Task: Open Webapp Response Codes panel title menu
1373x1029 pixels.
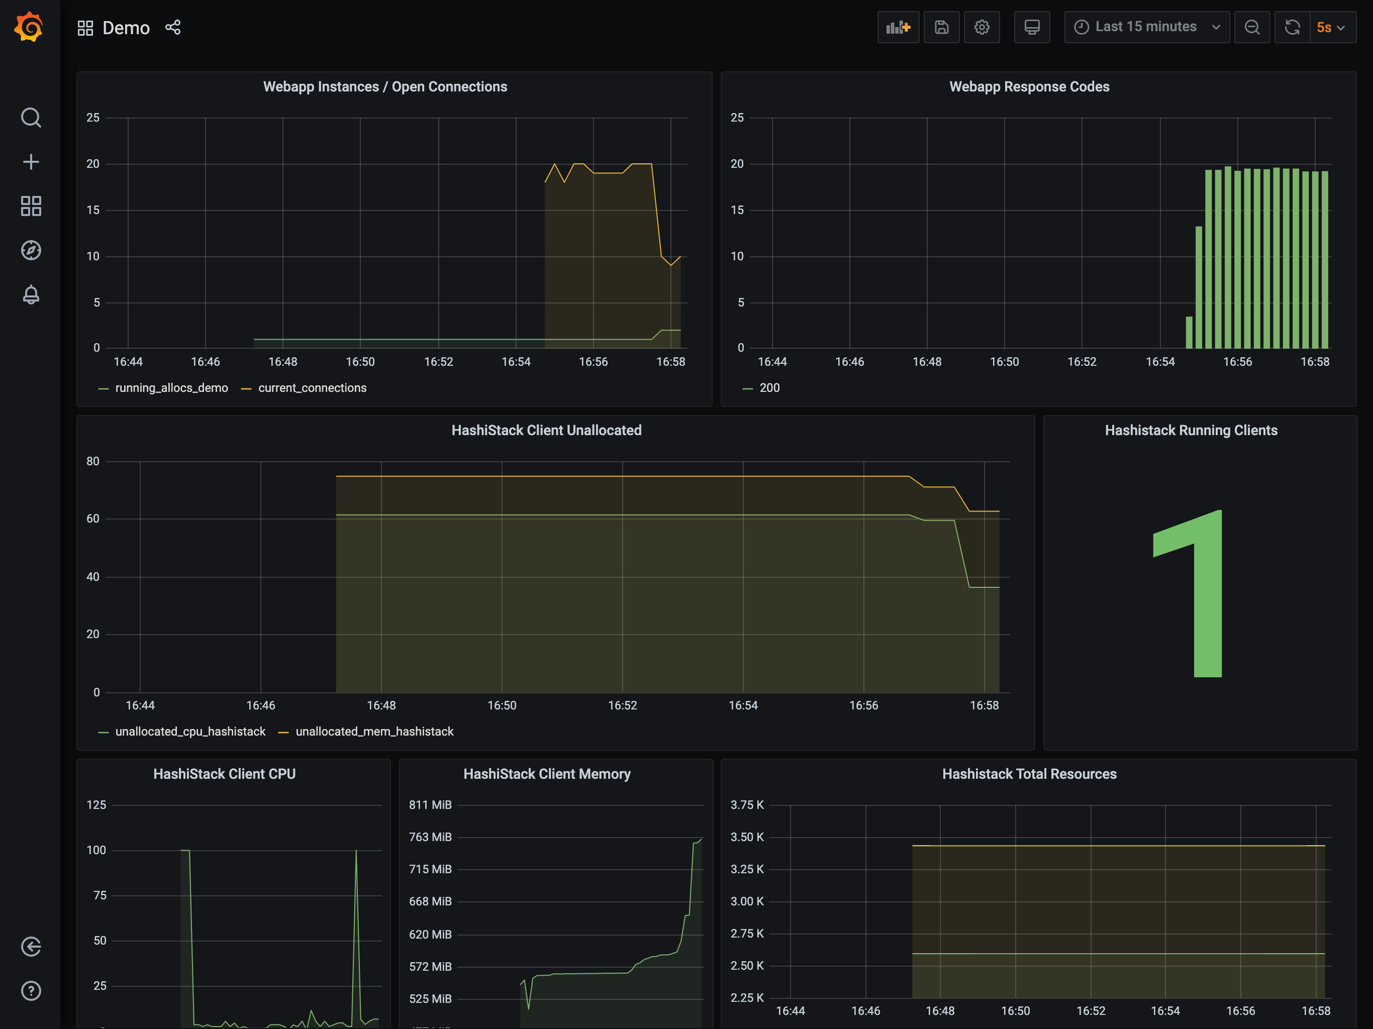Action: pos(1029,87)
